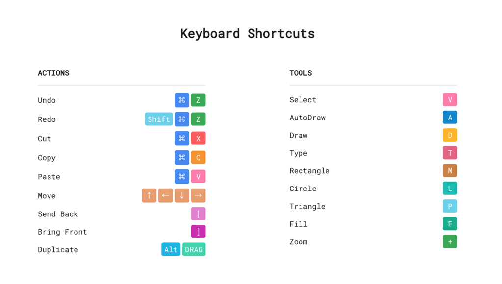Click the DRAG key badge for Duplicate
This screenshot has height=284, width=502.
coord(194,249)
